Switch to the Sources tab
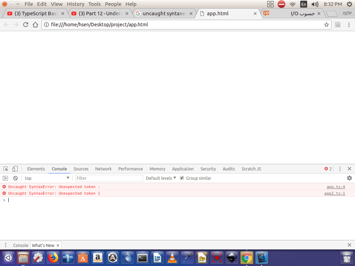This screenshot has height=266, width=355. [x=81, y=169]
